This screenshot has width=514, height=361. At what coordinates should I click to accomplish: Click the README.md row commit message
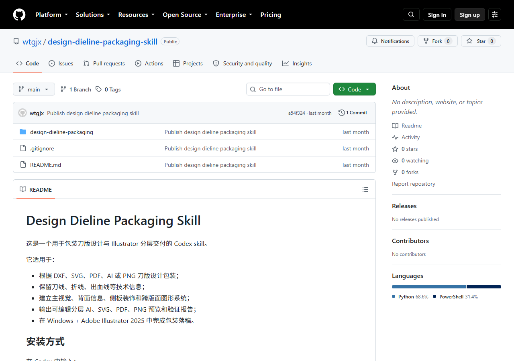tap(210, 165)
